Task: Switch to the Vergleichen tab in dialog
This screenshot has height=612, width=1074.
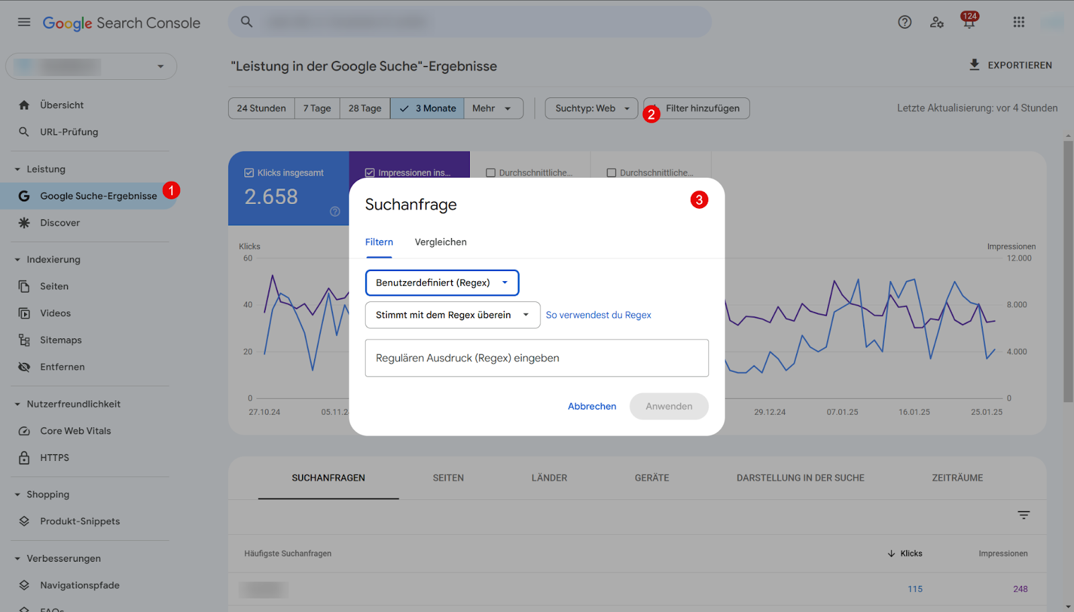Action: (x=440, y=242)
